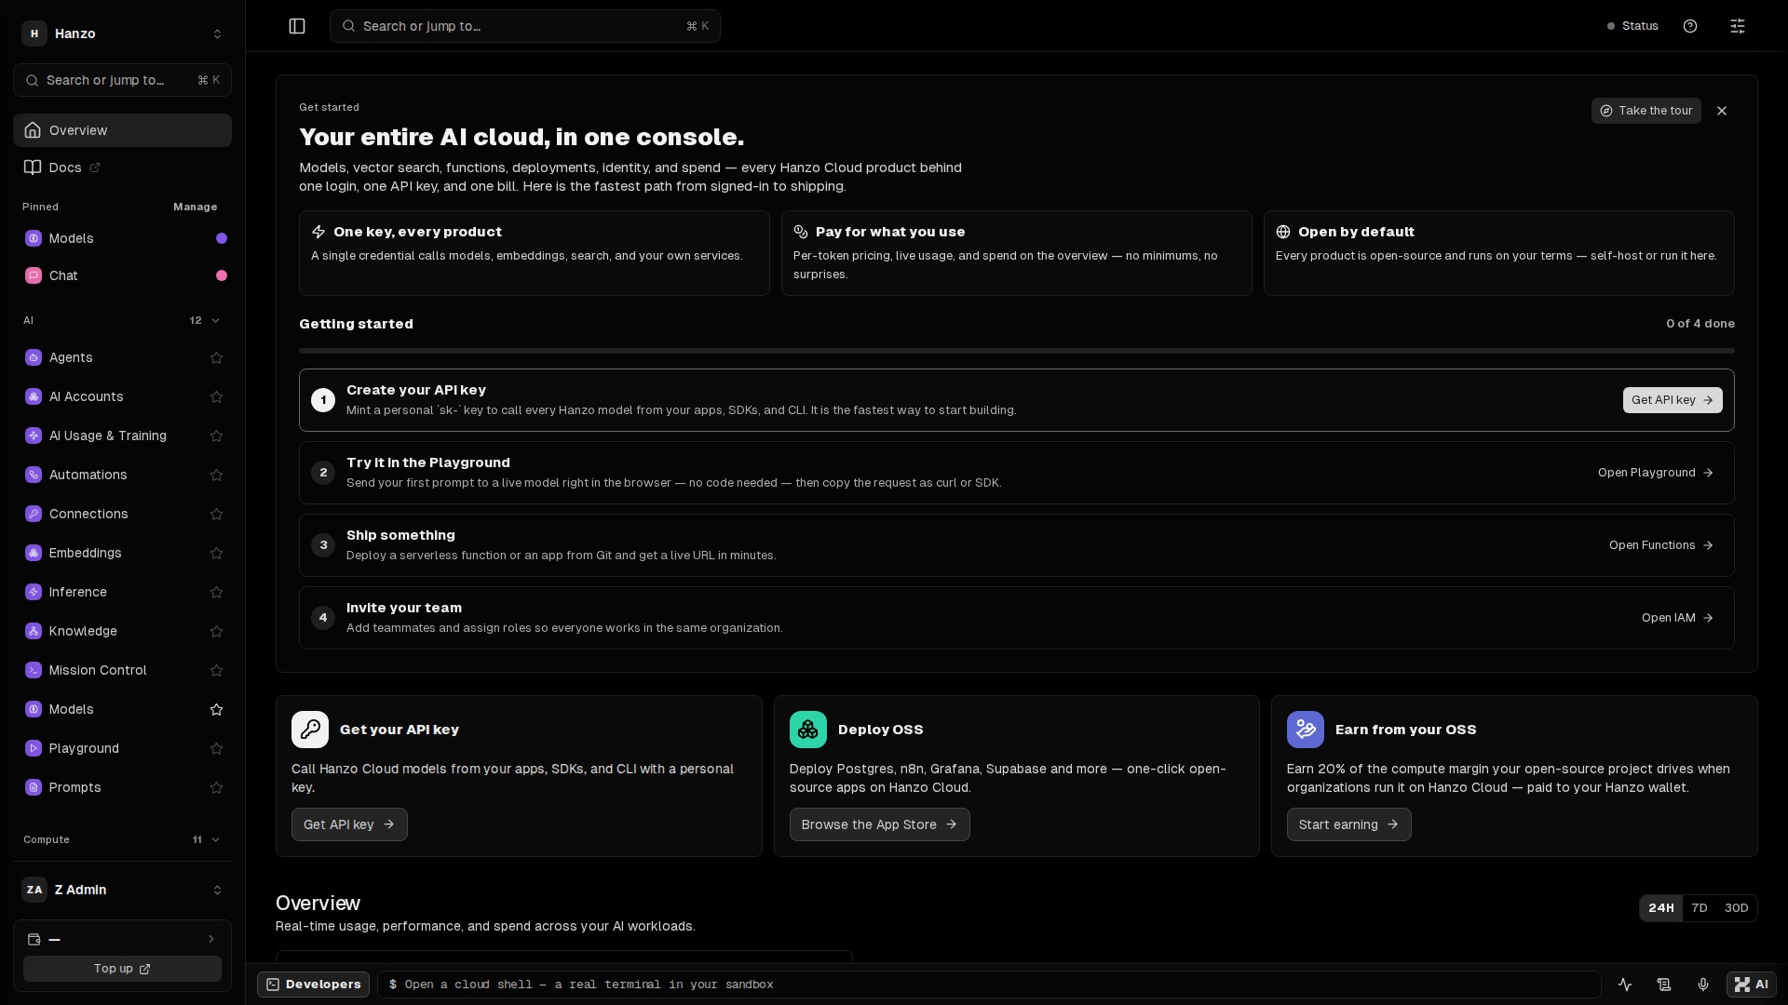Unpin Models via its filled star

pos(217,709)
